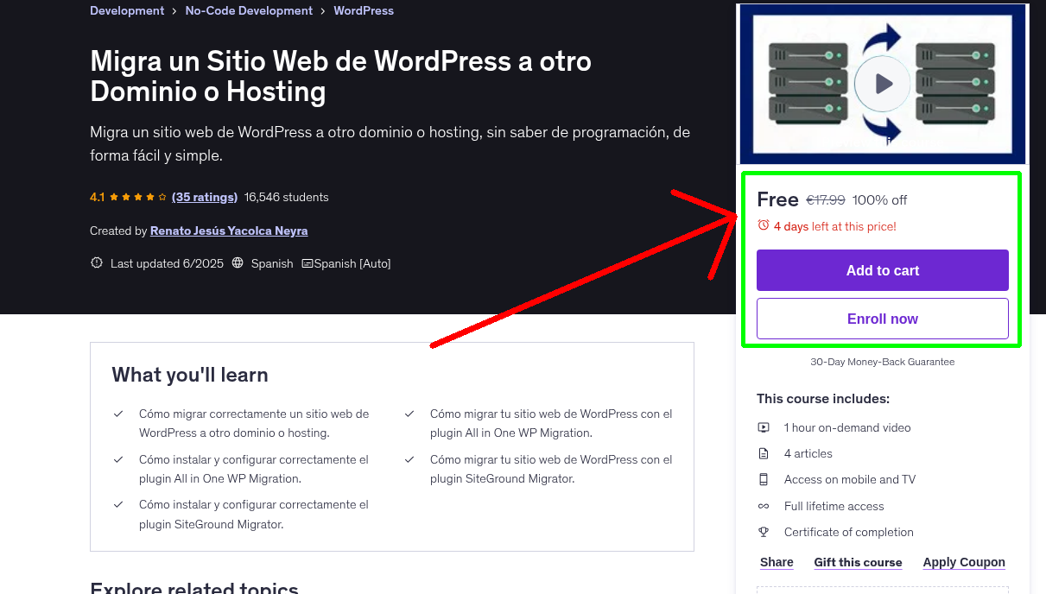
Task: Select the 4.1 star rating display
Action: [x=128, y=197]
